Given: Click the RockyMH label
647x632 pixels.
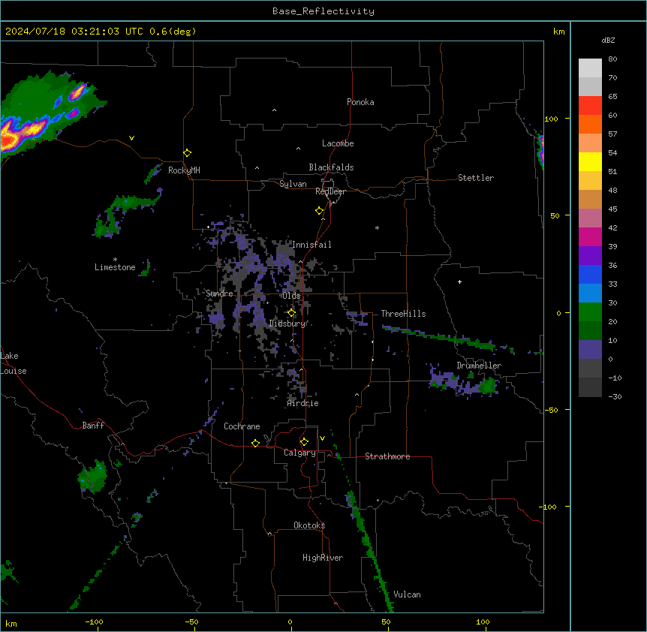Looking at the screenshot, I should [184, 170].
